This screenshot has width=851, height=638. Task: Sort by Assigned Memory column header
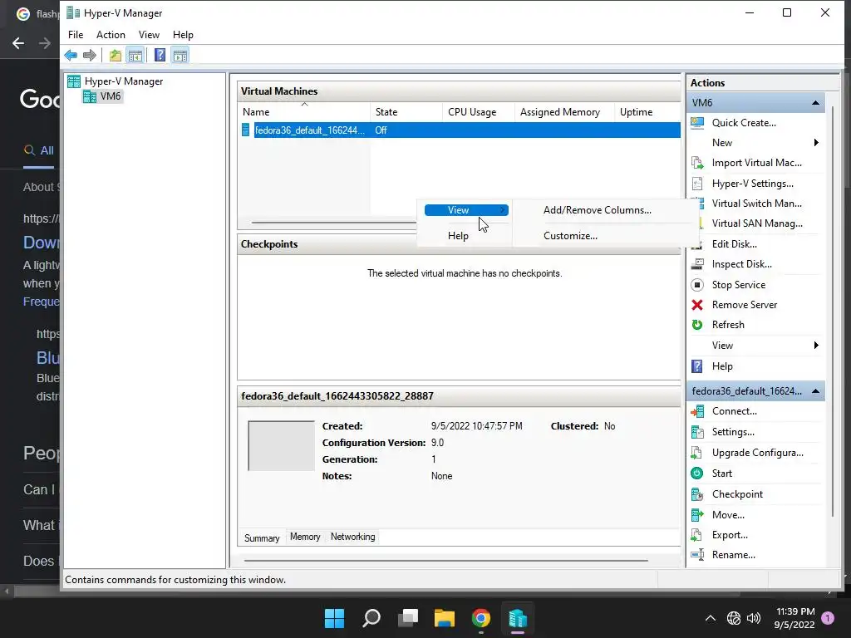564,112
